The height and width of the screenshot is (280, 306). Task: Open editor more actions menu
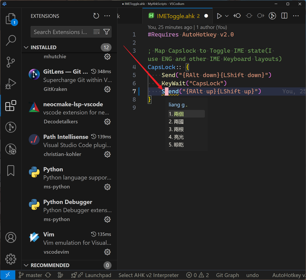click(x=296, y=16)
